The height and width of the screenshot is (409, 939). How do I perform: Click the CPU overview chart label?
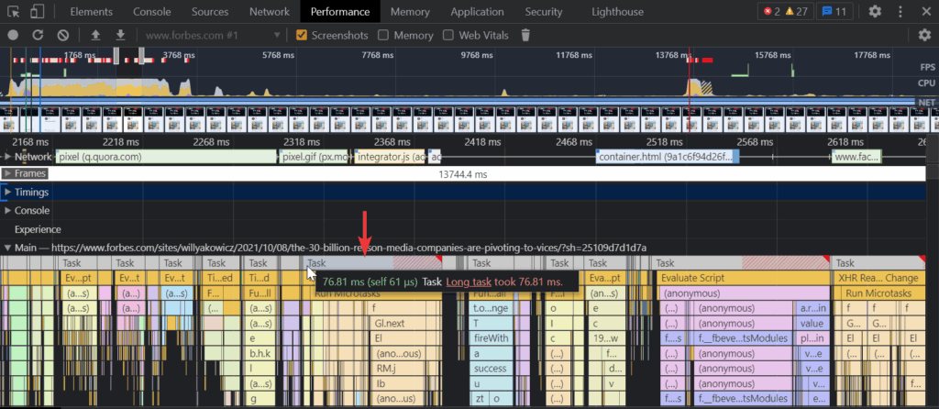926,83
